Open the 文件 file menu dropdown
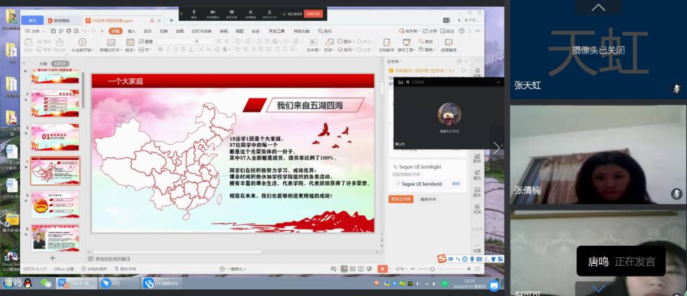This screenshot has height=296, width=687. point(34,31)
